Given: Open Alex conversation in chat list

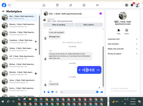Looking at the screenshot, I should coord(19,18).
